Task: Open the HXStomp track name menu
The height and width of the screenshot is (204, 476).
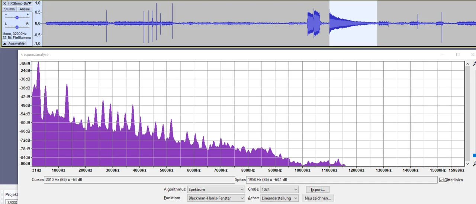Action: click(x=20, y=3)
